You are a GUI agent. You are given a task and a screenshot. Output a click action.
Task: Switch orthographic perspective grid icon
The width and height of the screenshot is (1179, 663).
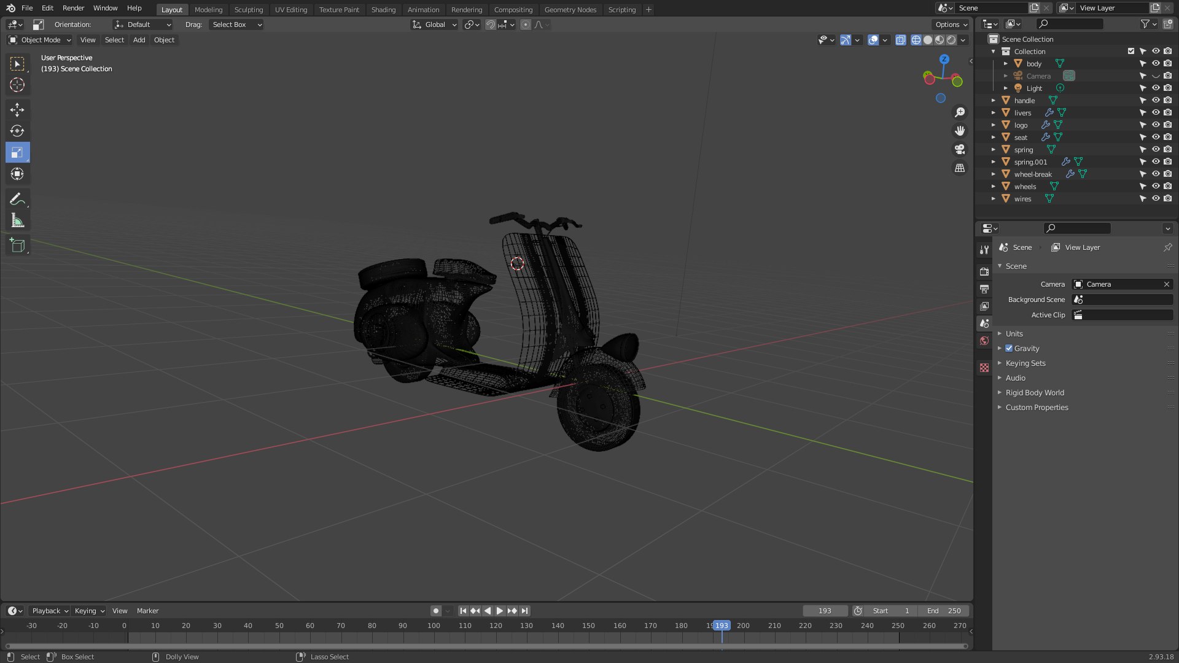point(960,168)
